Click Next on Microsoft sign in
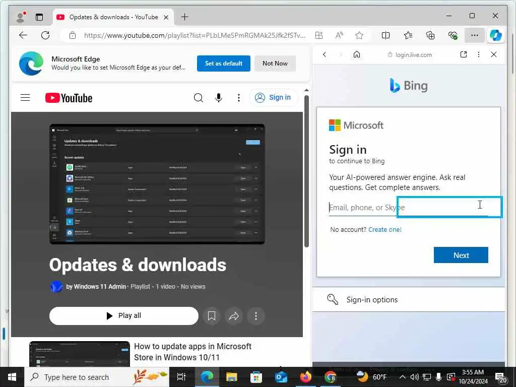 coord(461,255)
